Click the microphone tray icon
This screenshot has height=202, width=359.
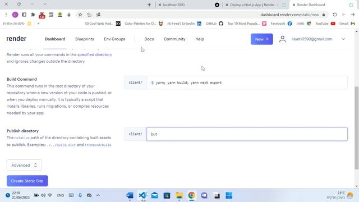[x=80, y=195]
